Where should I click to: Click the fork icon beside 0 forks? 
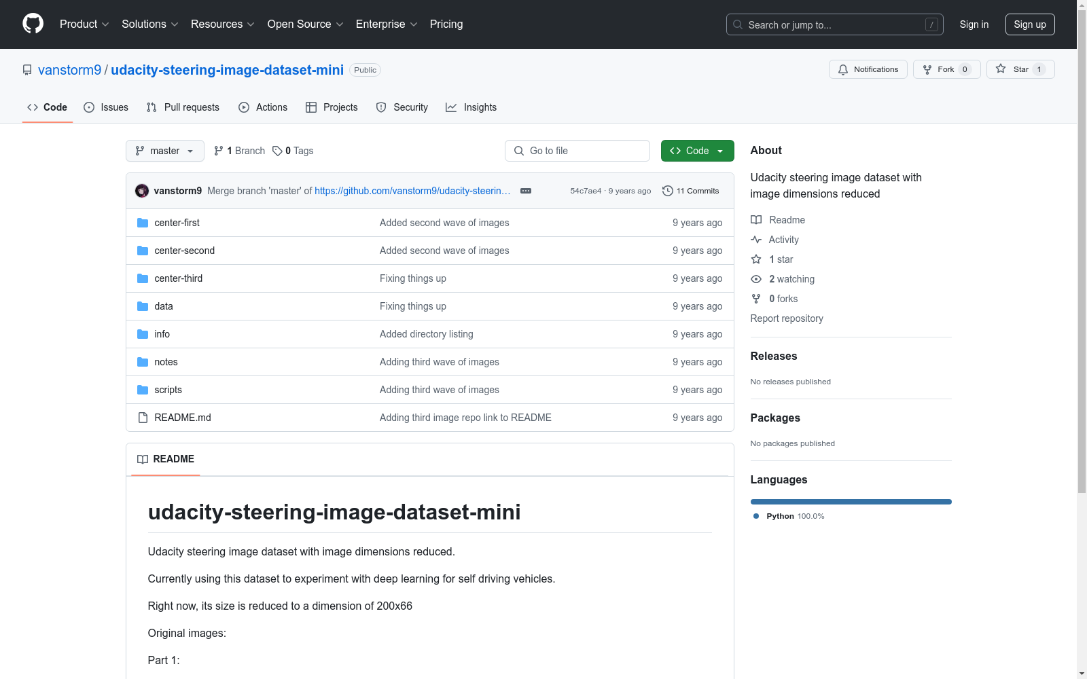(x=756, y=299)
